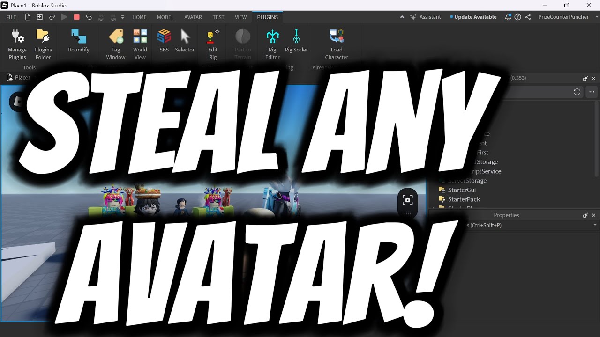
Task: Open Explorer filter history icon
Action: 577,92
